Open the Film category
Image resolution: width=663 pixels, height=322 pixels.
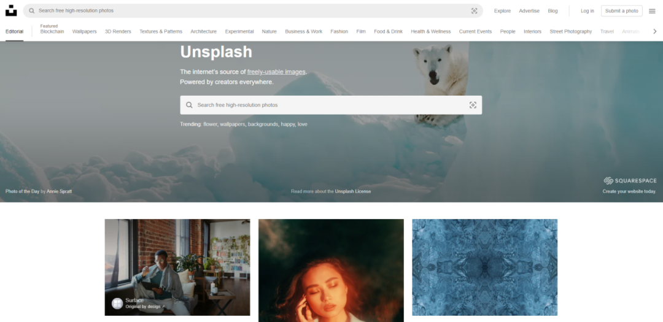(361, 32)
